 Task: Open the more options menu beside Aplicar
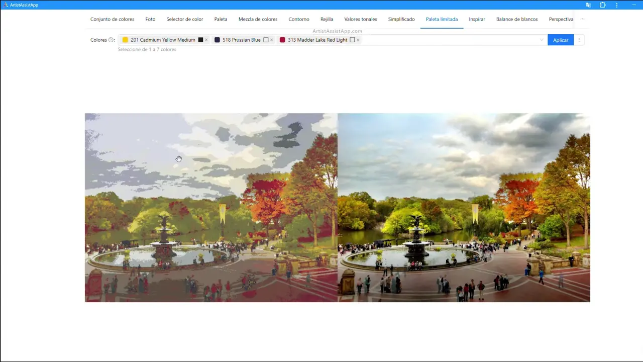tap(579, 40)
